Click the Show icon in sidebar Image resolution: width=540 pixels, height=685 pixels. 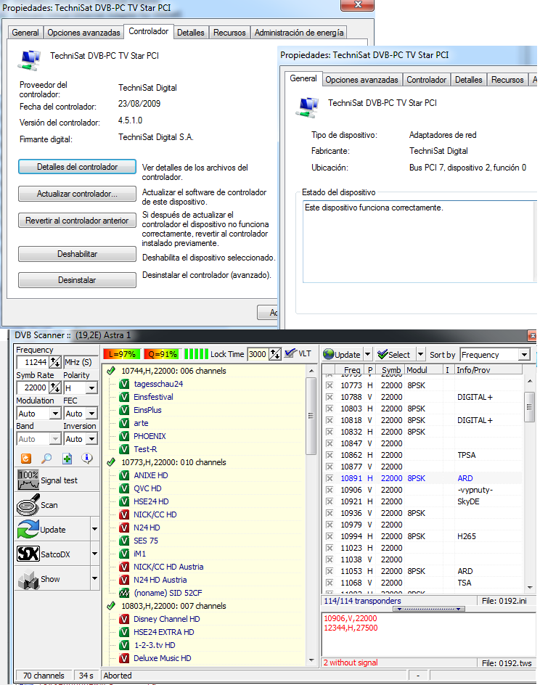(x=28, y=579)
